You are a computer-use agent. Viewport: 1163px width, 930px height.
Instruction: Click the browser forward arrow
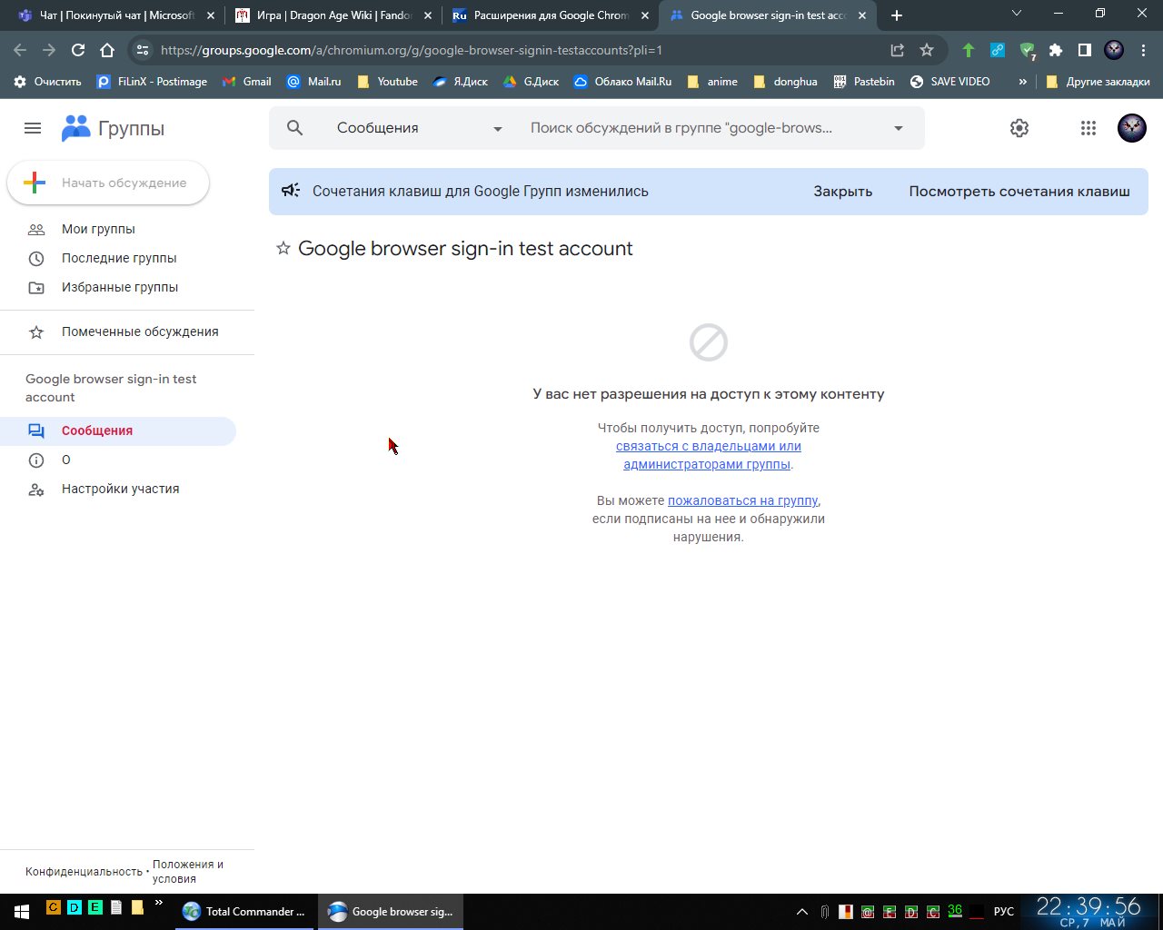49,50
